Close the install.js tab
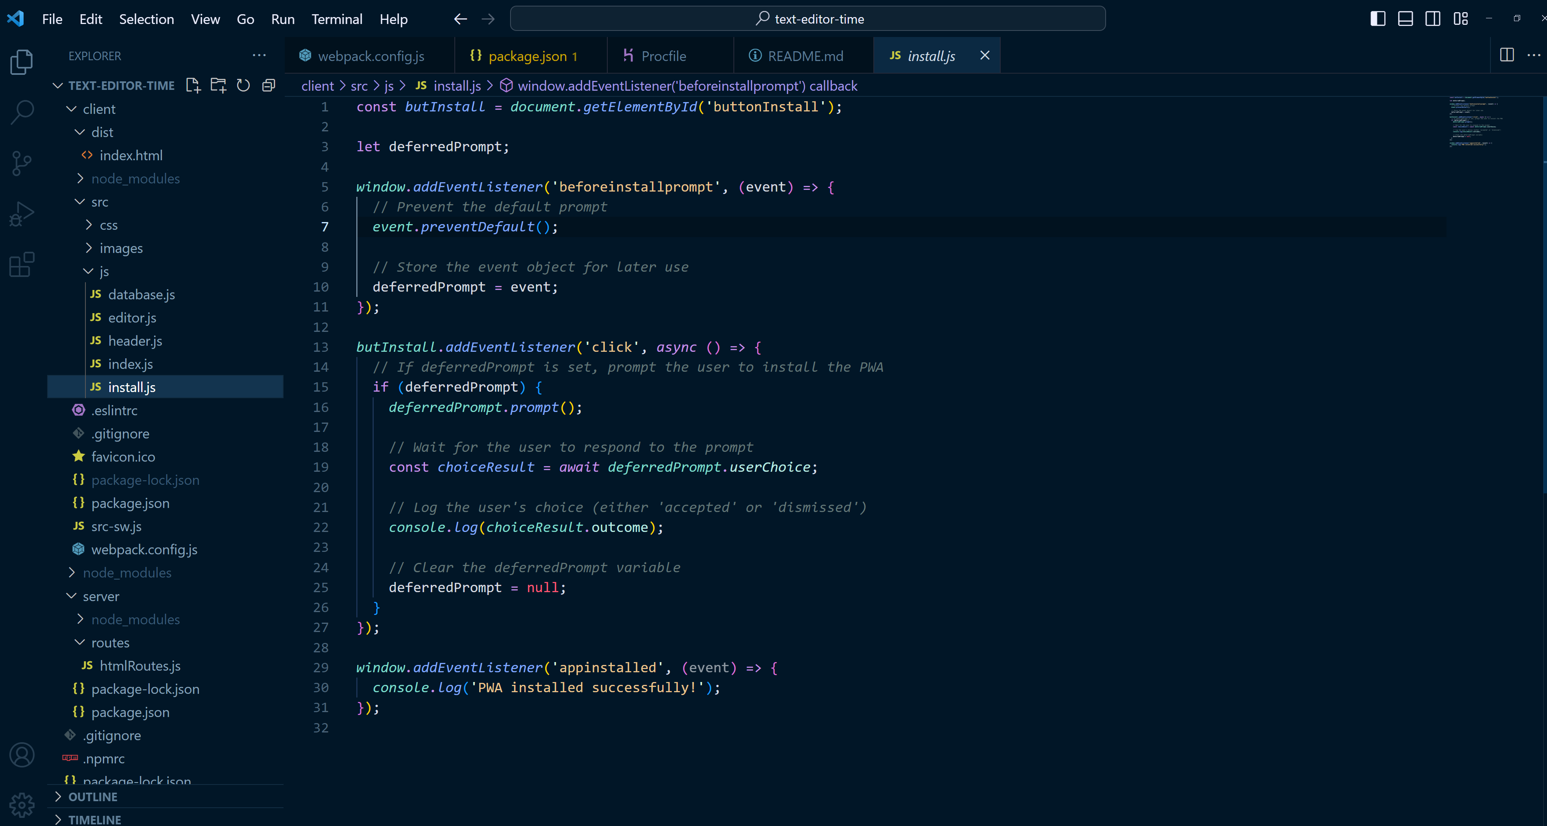This screenshot has height=826, width=1547. click(x=985, y=55)
